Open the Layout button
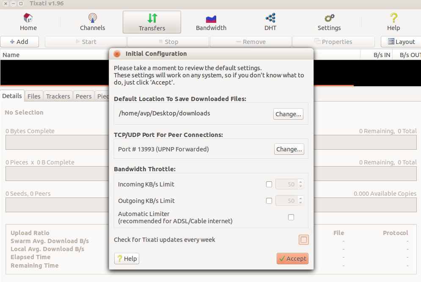The width and height of the screenshot is (421, 282). click(x=401, y=41)
